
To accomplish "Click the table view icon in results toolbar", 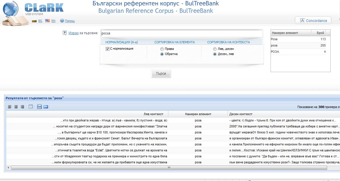I will coord(31,107).
